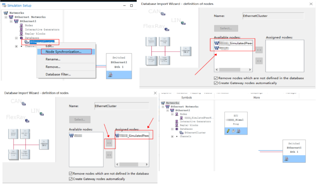This screenshot has height=185, width=317.
Task: Click Ethernet1 network icon in Simulation Setup window tree
Action: (x=16, y=21)
